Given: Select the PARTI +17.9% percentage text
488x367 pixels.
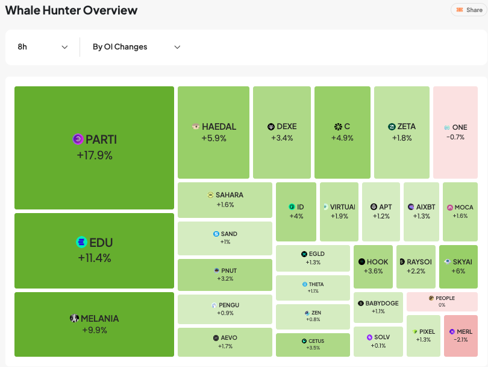Looking at the screenshot, I should pos(95,155).
